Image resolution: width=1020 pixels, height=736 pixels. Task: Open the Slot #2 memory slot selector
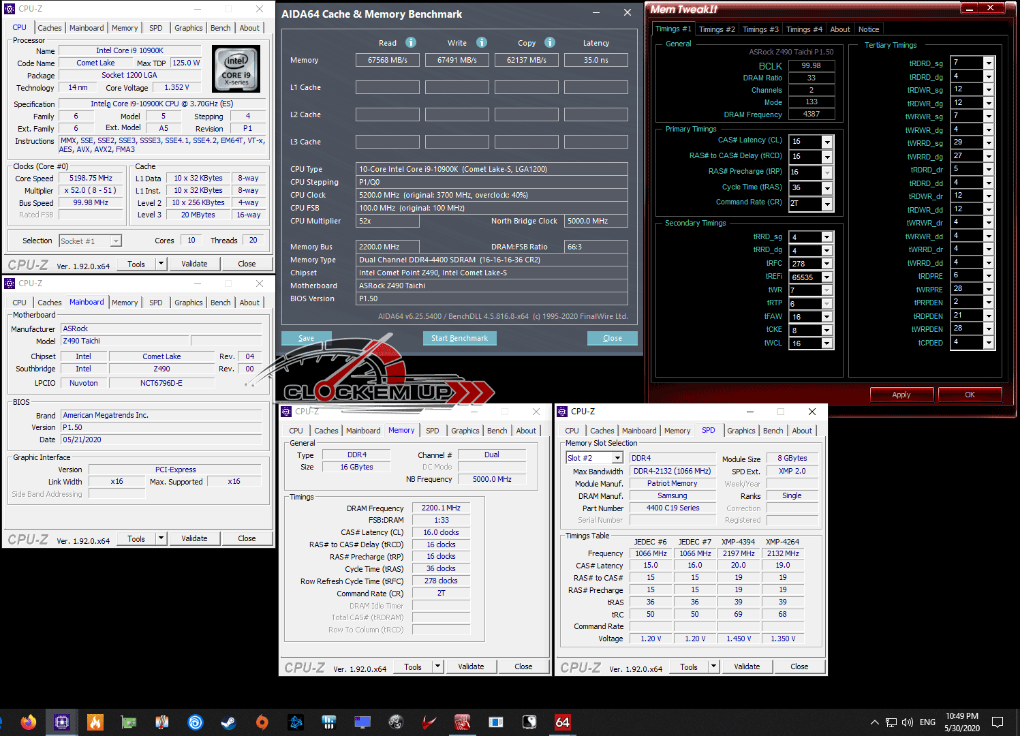[x=617, y=458]
